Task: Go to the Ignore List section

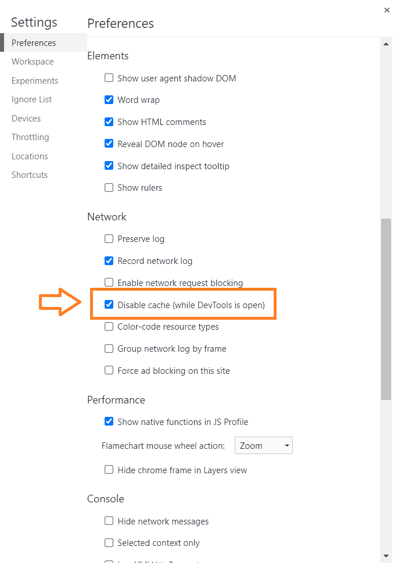Action: [32, 99]
